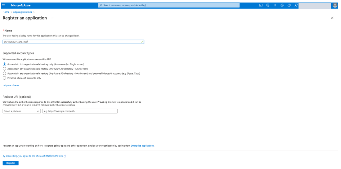Go to App registrations breadcrumb
This screenshot has width=341, height=169.
click(22, 12)
